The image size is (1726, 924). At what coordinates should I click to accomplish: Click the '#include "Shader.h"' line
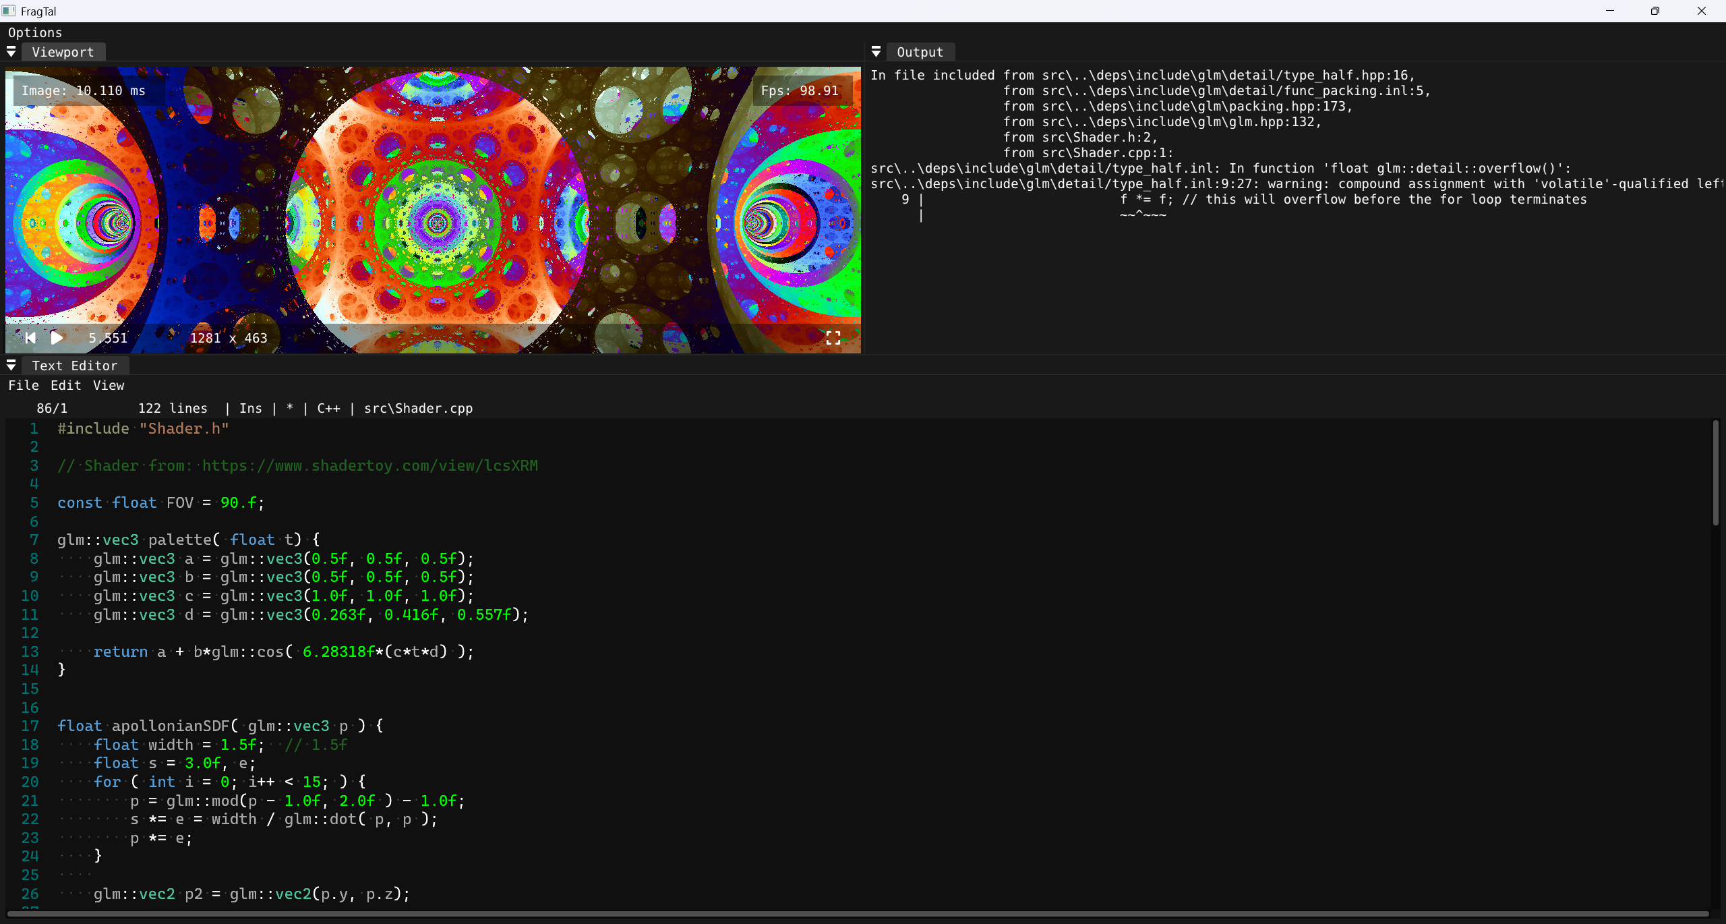[x=143, y=428]
